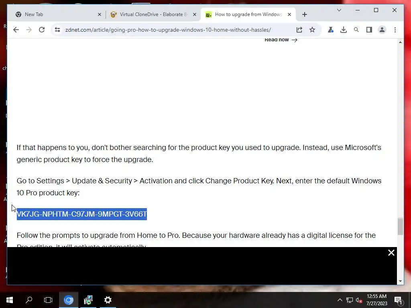The height and width of the screenshot is (308, 411).
Task: Open the Windows Start menu
Action: pyautogui.click(x=10, y=300)
